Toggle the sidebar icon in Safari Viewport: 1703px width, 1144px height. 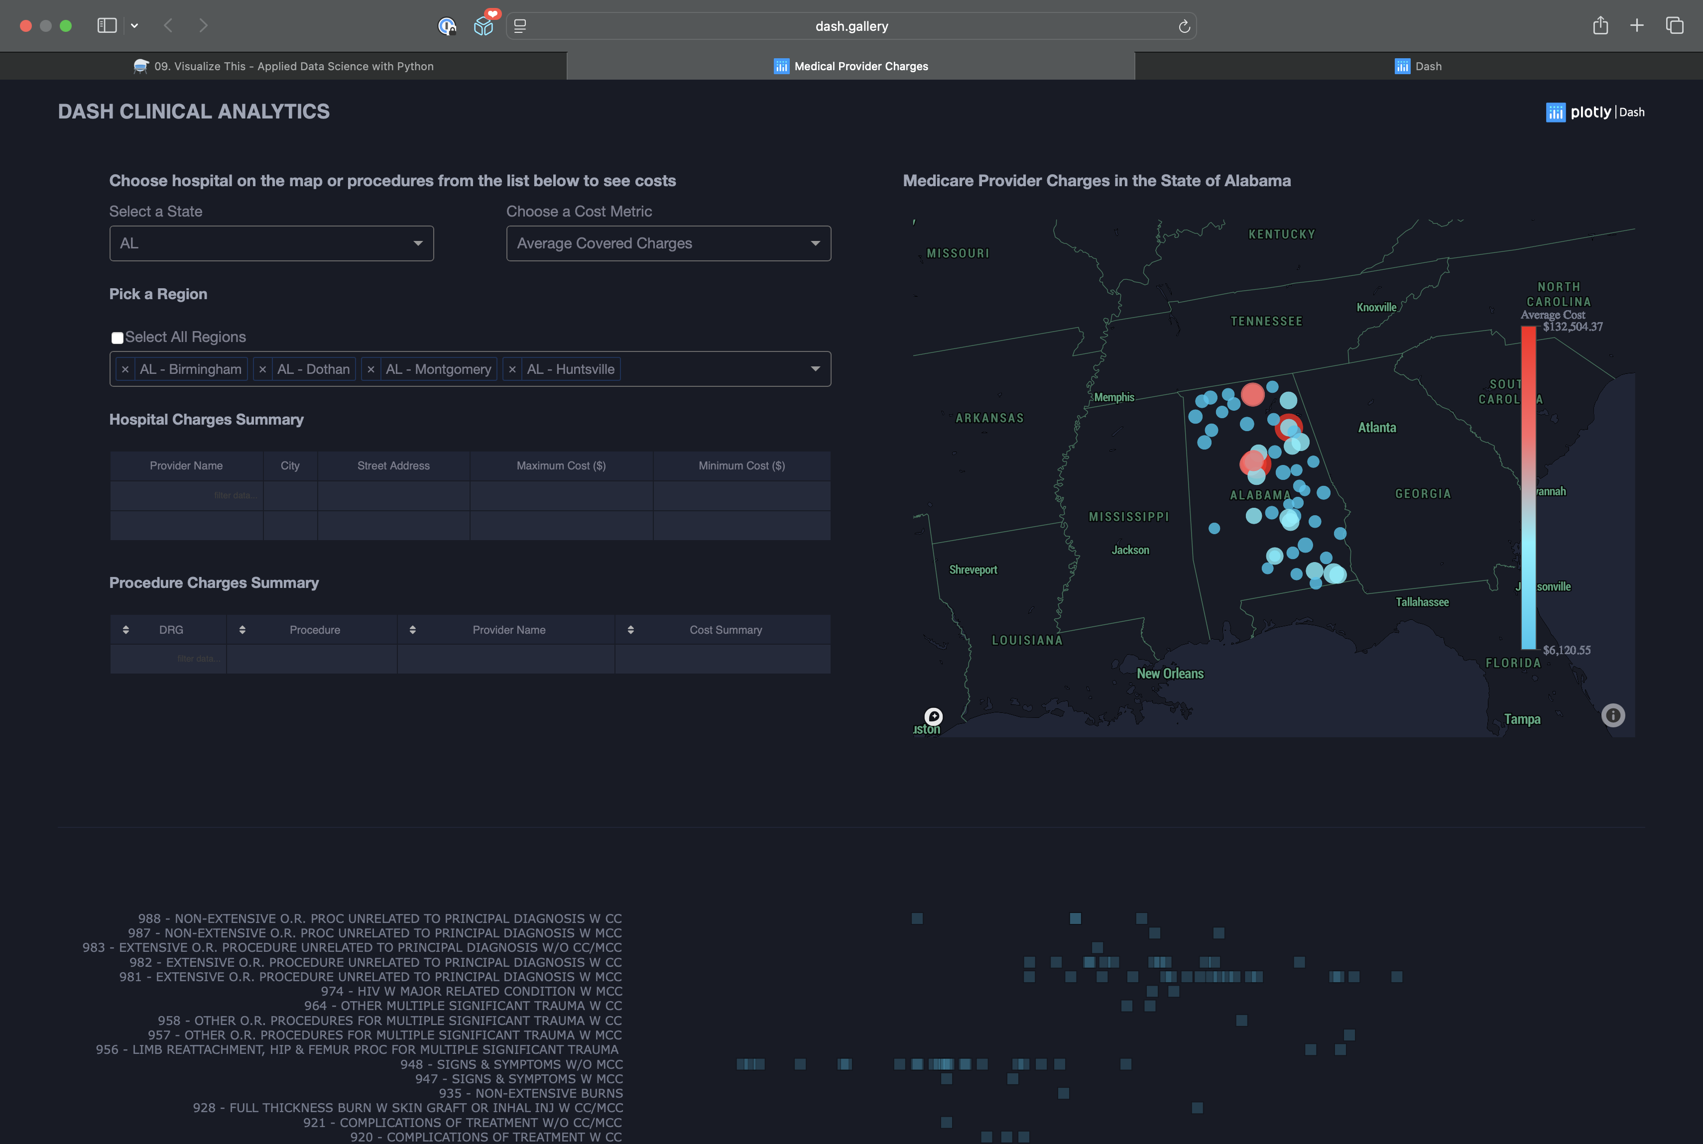click(107, 25)
